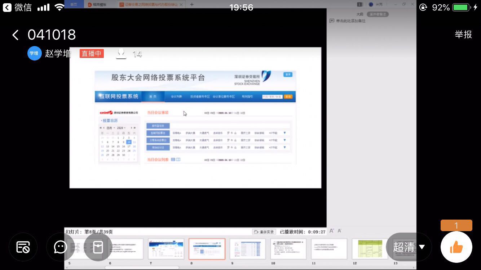This screenshot has width=481, height=270.
Task: Click the 首页 tab in voting system
Action: [153, 96]
